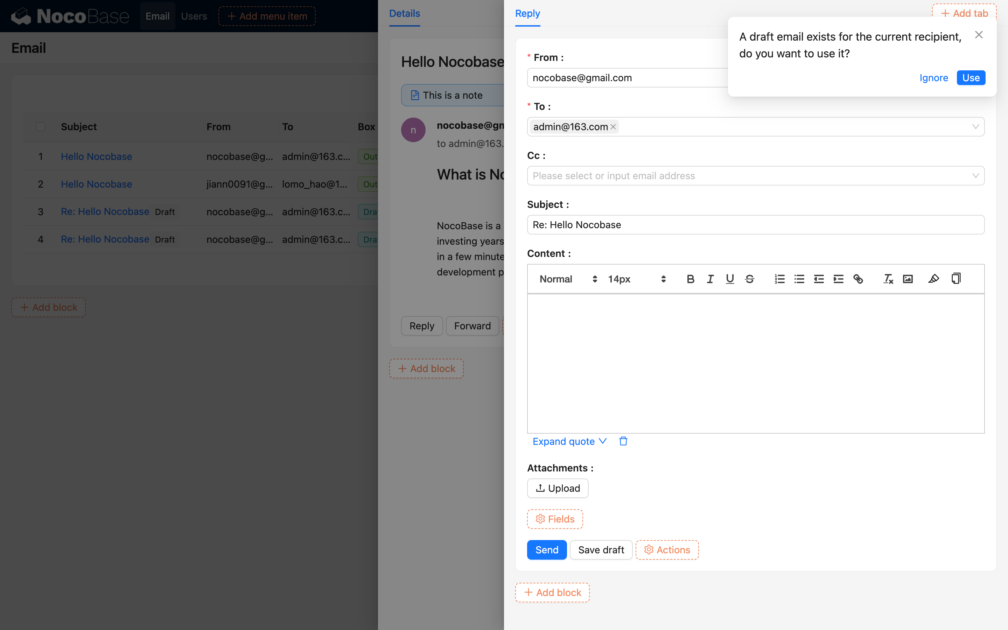Insert an ordered numbered list

click(779, 279)
